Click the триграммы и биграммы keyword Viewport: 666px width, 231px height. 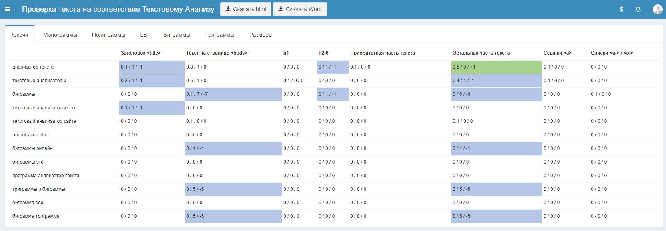(39, 189)
